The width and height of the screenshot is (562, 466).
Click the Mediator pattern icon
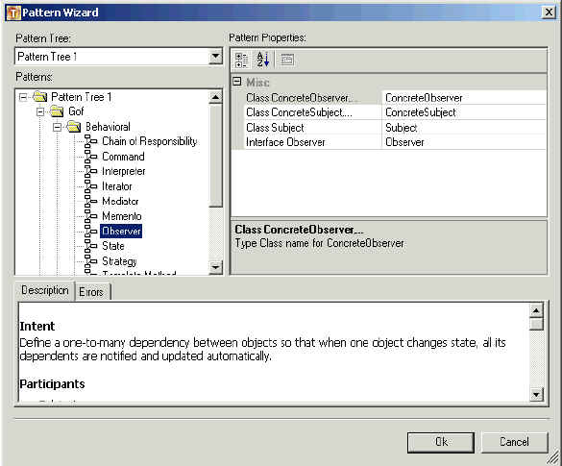tap(91, 201)
